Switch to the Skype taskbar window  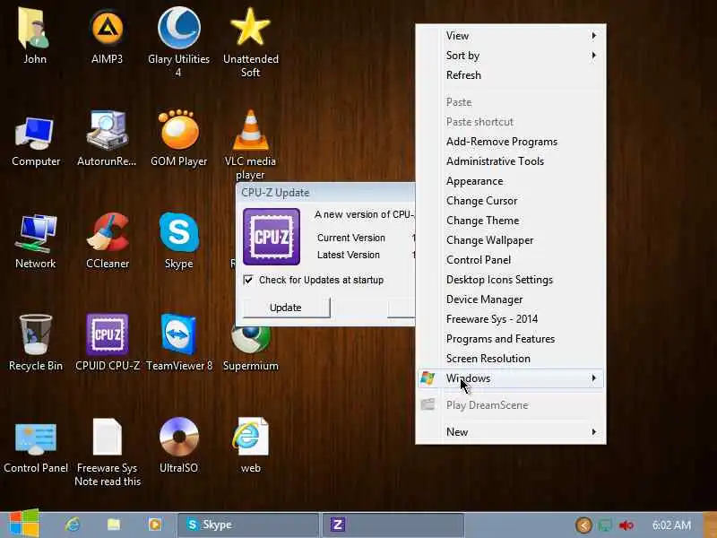(x=248, y=525)
